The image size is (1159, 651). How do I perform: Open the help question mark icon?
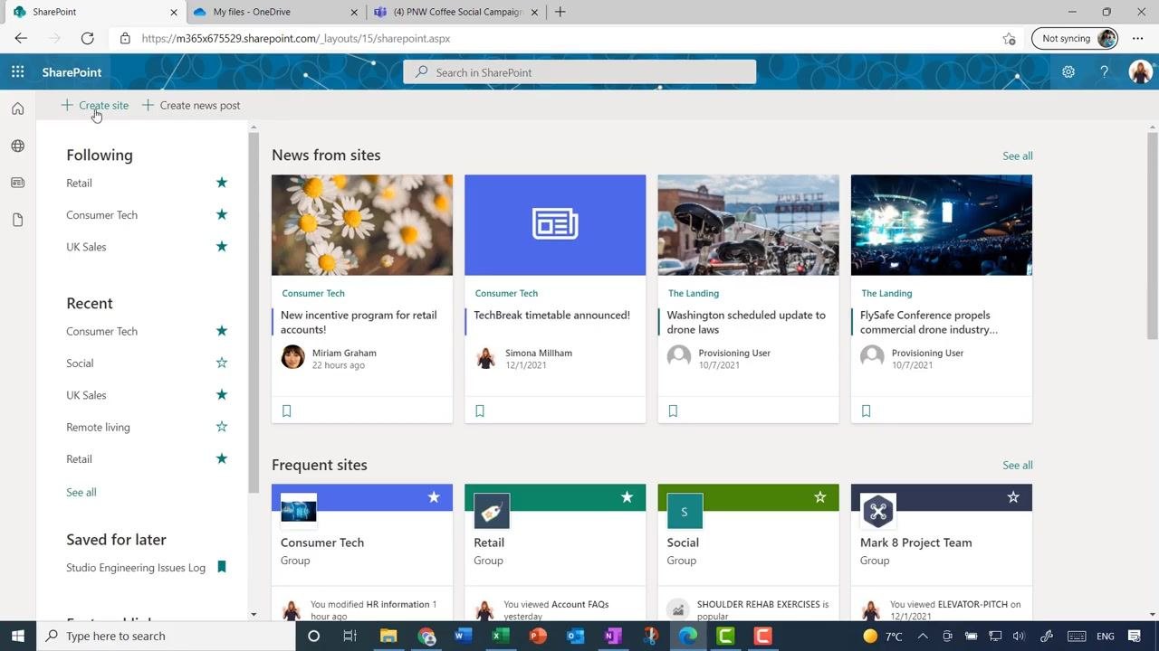click(1104, 72)
